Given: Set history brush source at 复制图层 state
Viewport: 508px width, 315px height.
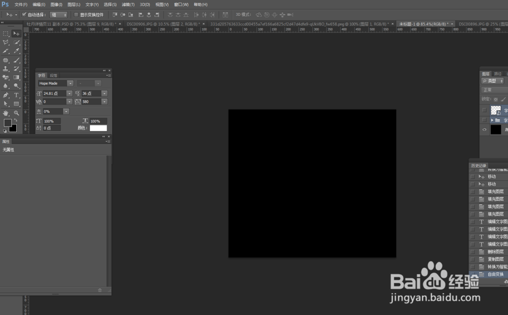Looking at the screenshot, I should click(x=472, y=259).
